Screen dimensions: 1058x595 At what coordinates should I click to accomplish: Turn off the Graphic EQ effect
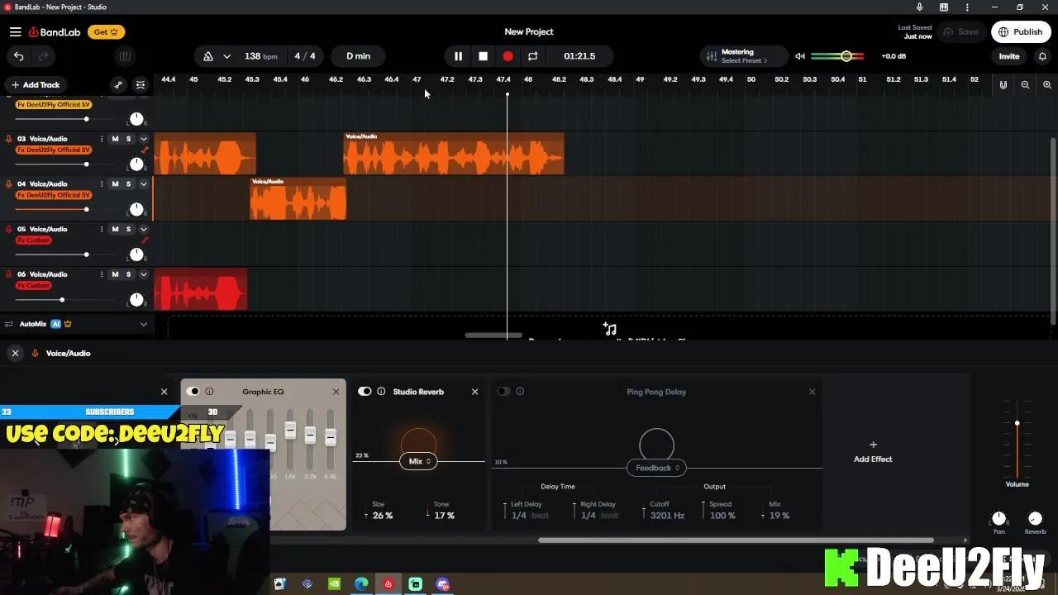[193, 392]
